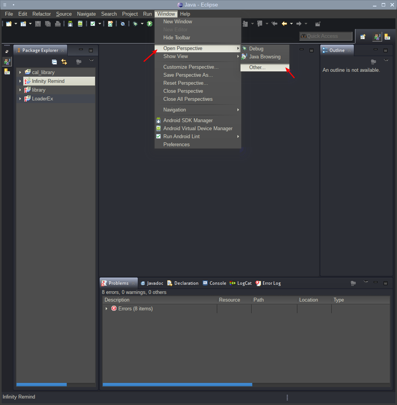Choose Debug perspective from the submenu
Screen dimensions: 397x405
[x=265, y=48]
